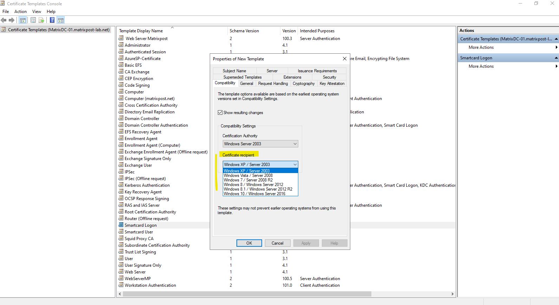Click the template icon beside Web Server

pyautogui.click(x=121, y=272)
